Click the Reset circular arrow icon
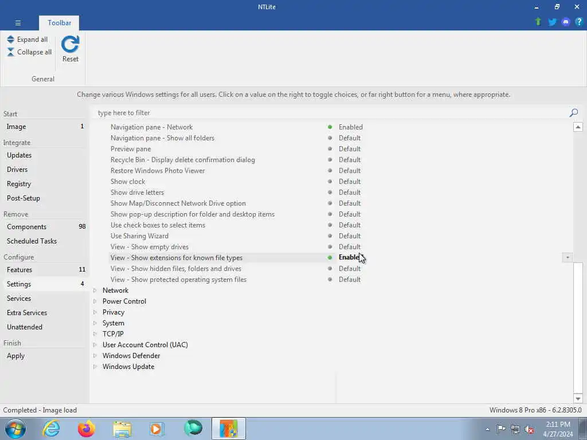Screen dimensions: 587x440 pos(71,44)
